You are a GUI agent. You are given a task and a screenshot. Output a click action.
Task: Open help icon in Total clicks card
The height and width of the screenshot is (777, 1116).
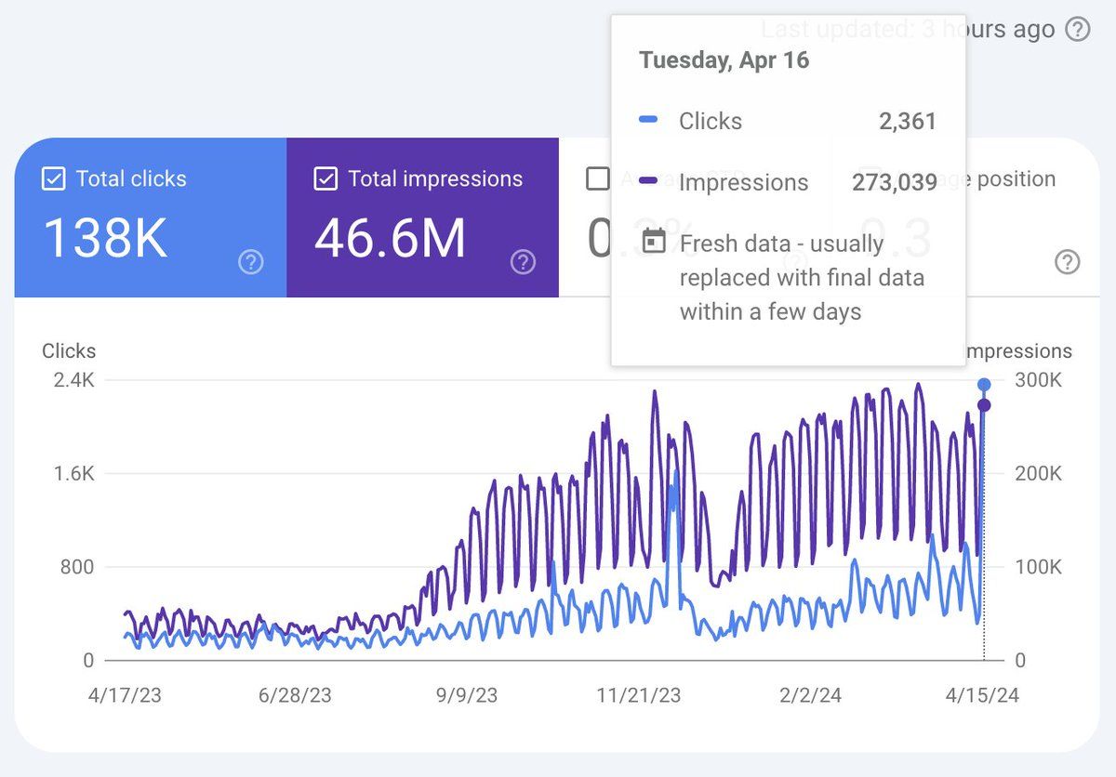[x=251, y=263]
